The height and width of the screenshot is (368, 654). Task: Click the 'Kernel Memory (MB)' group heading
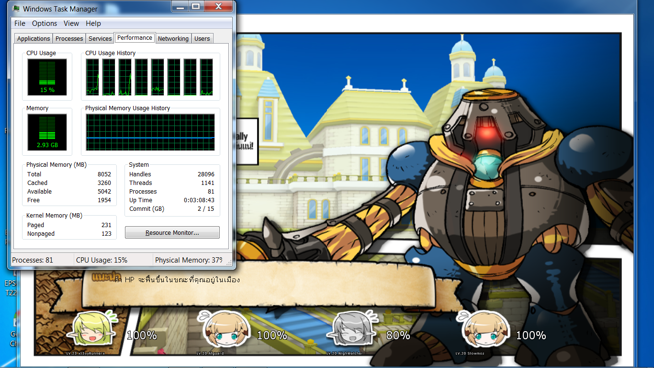54,216
